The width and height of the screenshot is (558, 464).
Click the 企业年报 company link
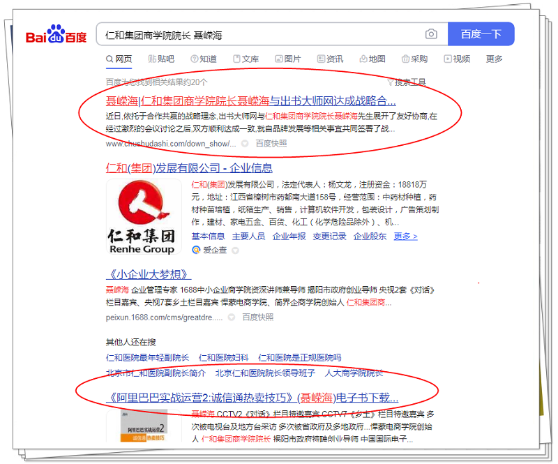click(x=289, y=236)
